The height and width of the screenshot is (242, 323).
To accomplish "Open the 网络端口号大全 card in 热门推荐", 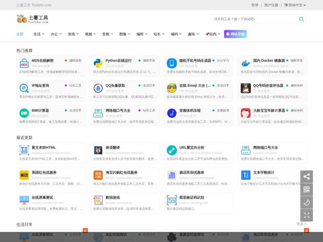I will [x=125, y=116].
